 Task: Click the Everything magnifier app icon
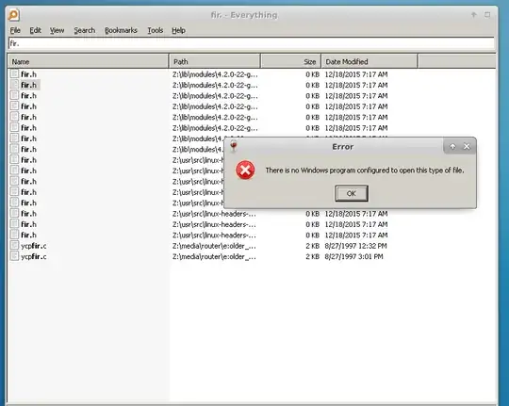coord(13,15)
